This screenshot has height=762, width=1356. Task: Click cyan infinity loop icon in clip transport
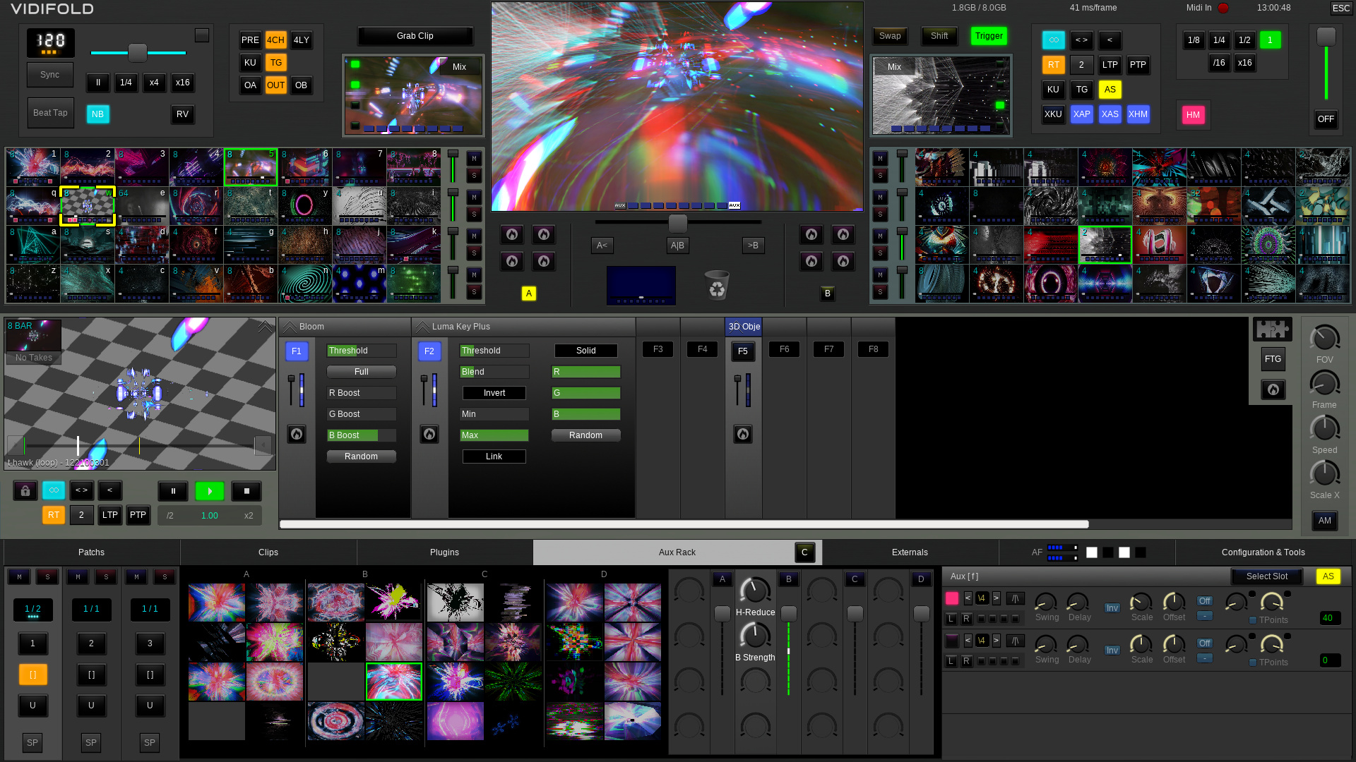(x=54, y=490)
